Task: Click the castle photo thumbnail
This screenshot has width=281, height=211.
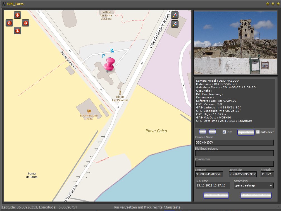Action: point(235,42)
